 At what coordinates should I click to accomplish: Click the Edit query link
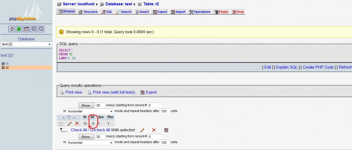point(268,67)
